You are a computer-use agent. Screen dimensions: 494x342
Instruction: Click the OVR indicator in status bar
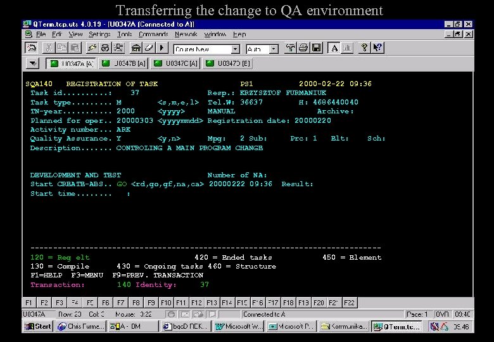click(x=442, y=314)
